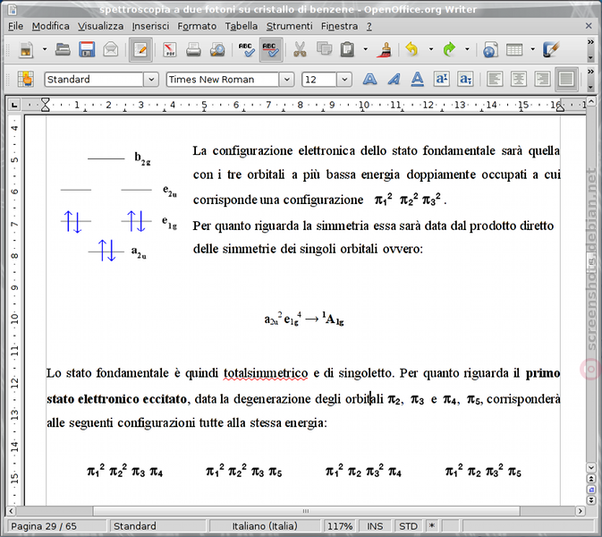
Task: Insert a hyperlink with the globe icon
Action: 490,49
